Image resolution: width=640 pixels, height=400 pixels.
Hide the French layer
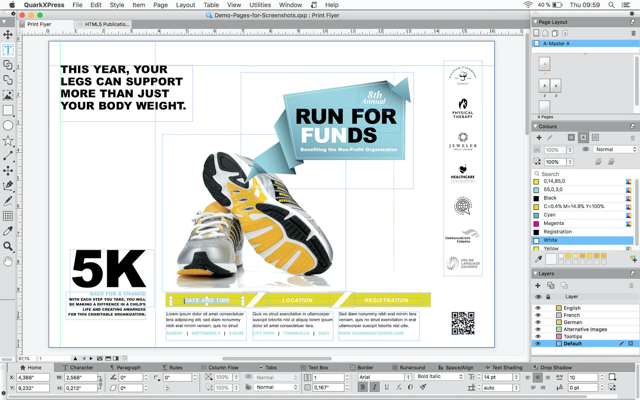[x=538, y=315]
